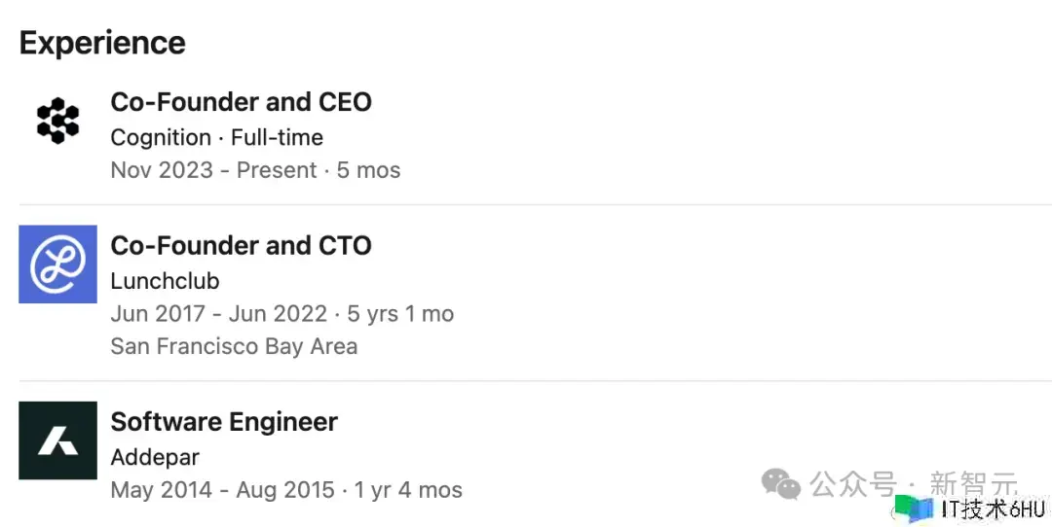This screenshot has height=527, width=1052.
Task: Open the Co-Founder and CEO position
Action: click(241, 102)
